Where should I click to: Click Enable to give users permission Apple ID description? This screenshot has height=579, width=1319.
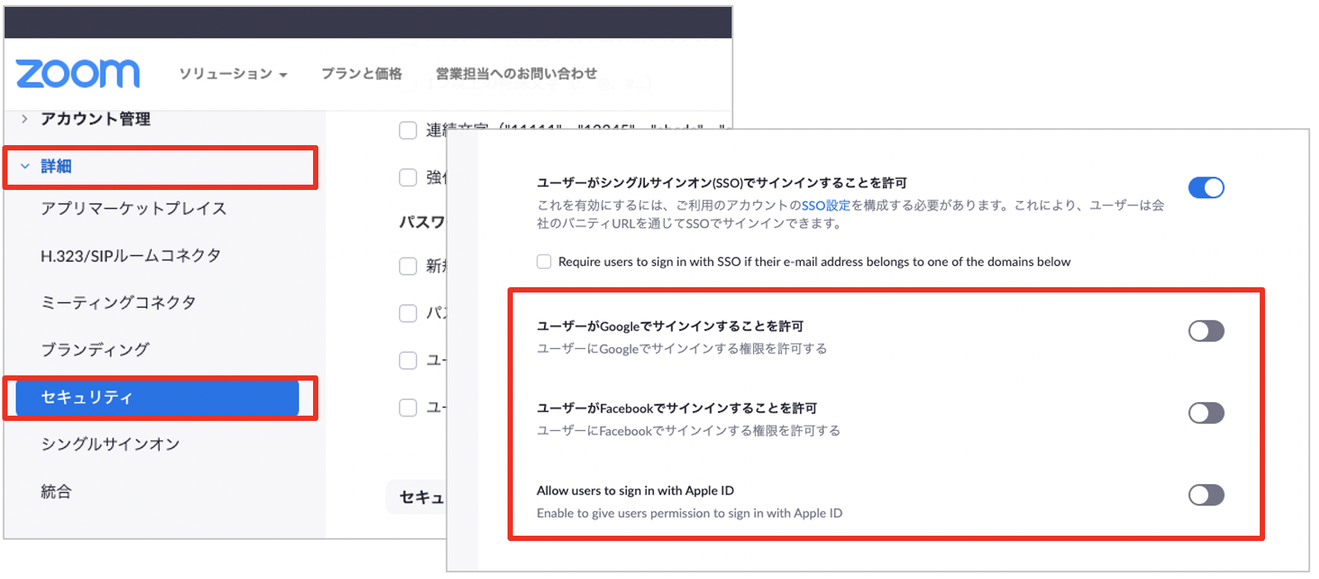[689, 513]
